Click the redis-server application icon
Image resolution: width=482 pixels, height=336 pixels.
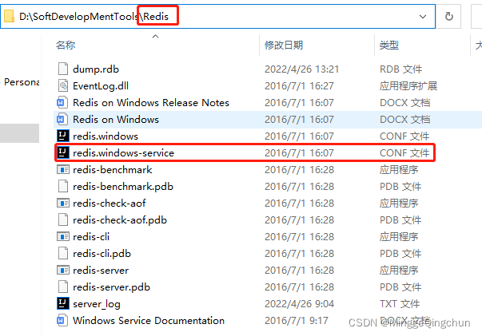coord(63,270)
